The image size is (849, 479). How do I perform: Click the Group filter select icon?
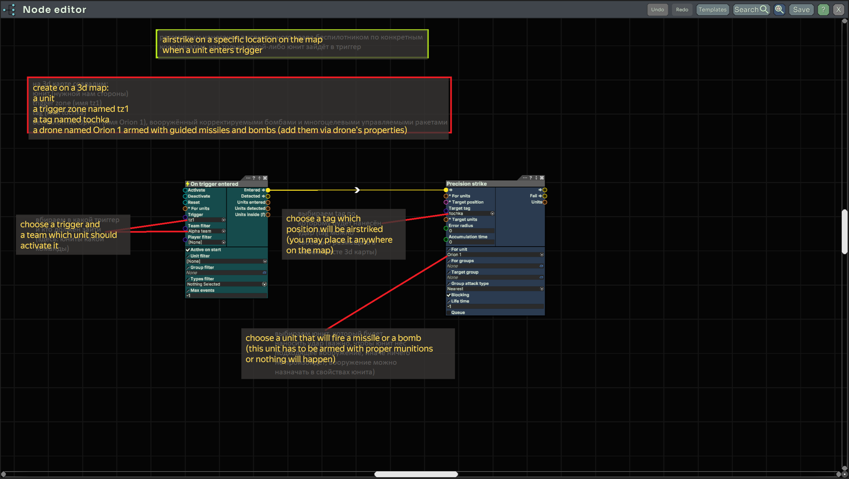click(x=265, y=273)
